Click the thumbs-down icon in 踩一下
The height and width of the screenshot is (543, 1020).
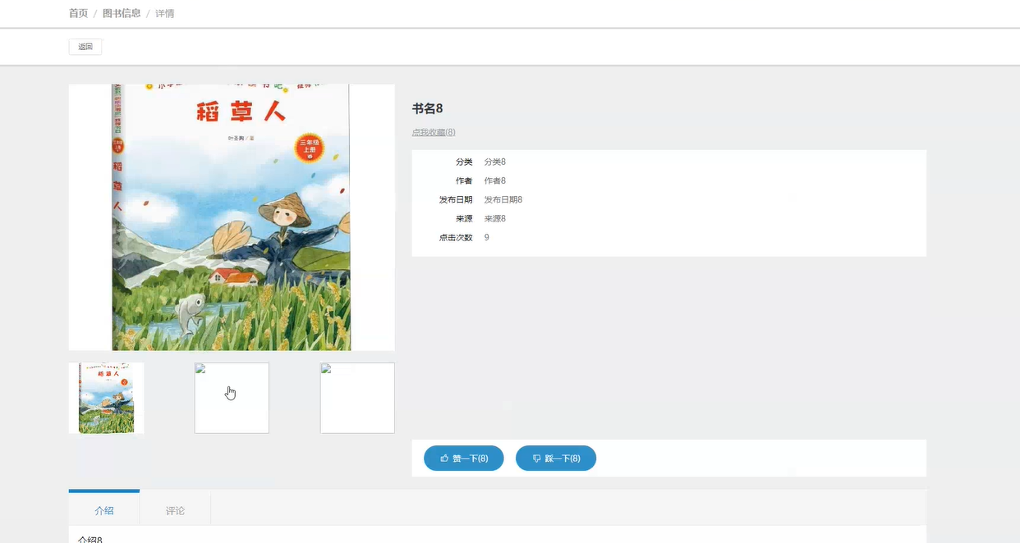(x=536, y=459)
